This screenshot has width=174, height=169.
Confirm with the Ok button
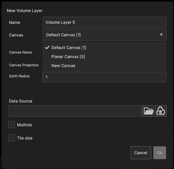click(159, 153)
